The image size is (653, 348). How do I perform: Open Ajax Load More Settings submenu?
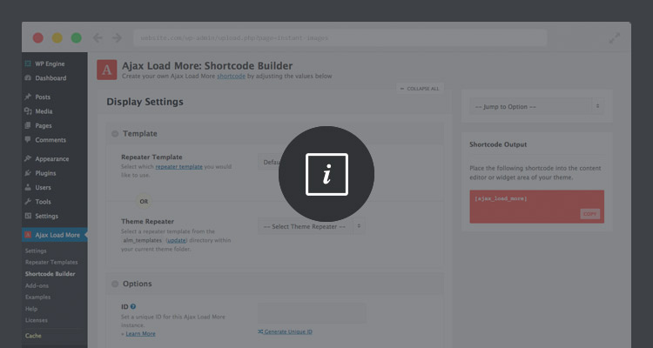tap(36, 251)
